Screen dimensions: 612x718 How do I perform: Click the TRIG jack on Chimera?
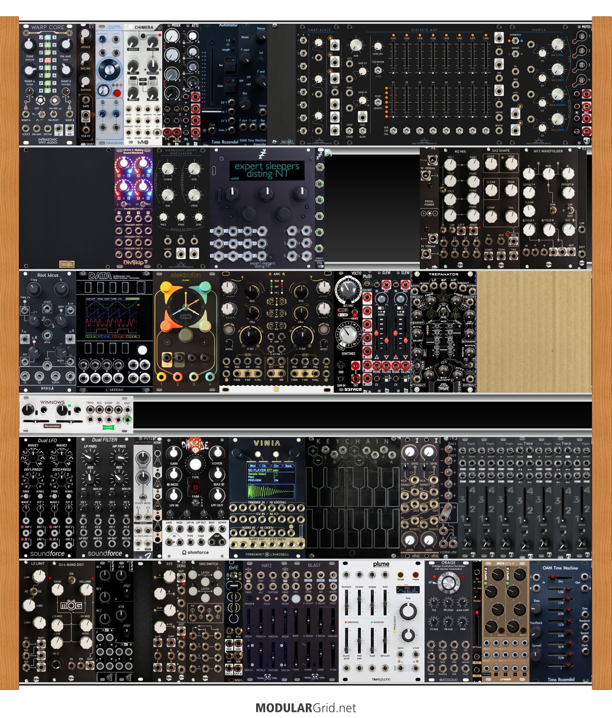tap(129, 133)
